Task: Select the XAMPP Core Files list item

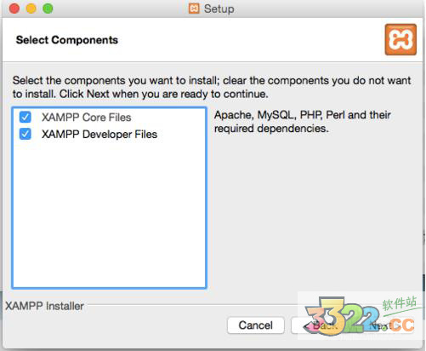Action: click(x=86, y=118)
